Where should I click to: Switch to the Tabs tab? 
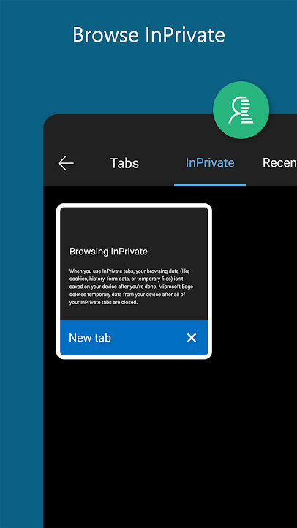124,163
